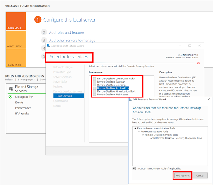Click the red X error icon in wizard
Image resolution: width=213 pixels, height=185 pixels.
[198, 63]
